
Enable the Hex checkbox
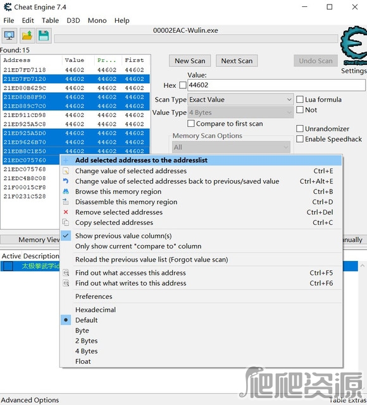pyautogui.click(x=183, y=85)
